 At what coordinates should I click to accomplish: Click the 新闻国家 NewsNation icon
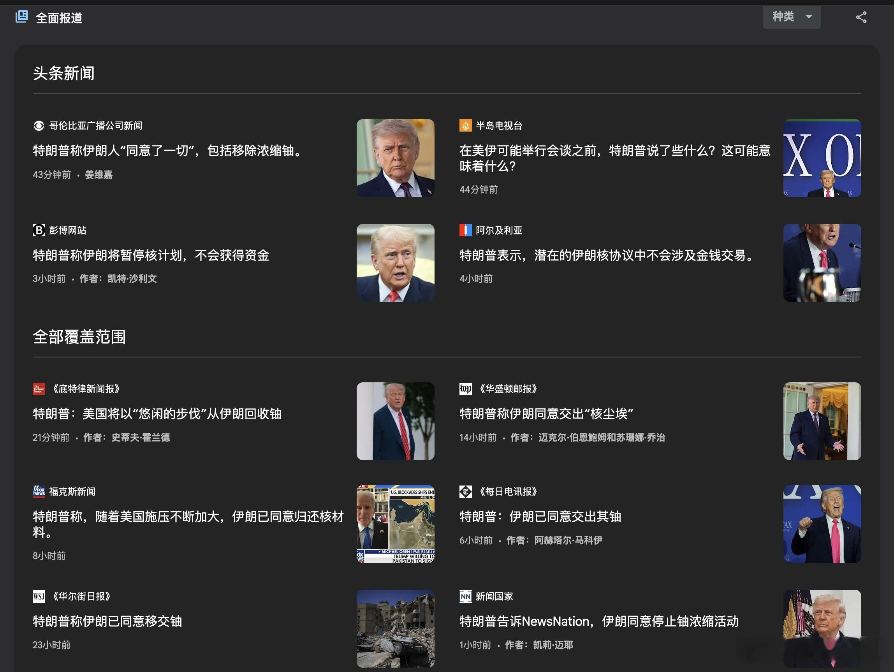(x=466, y=596)
